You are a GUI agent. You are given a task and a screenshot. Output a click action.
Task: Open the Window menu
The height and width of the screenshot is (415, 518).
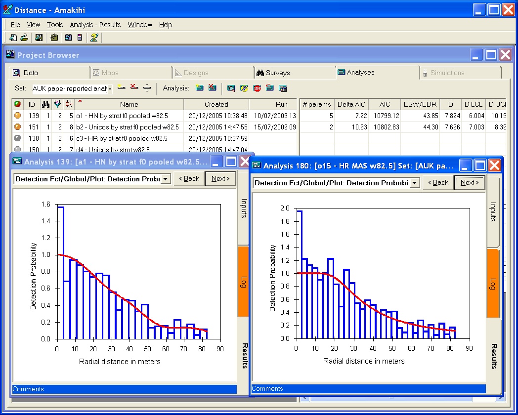click(x=140, y=25)
